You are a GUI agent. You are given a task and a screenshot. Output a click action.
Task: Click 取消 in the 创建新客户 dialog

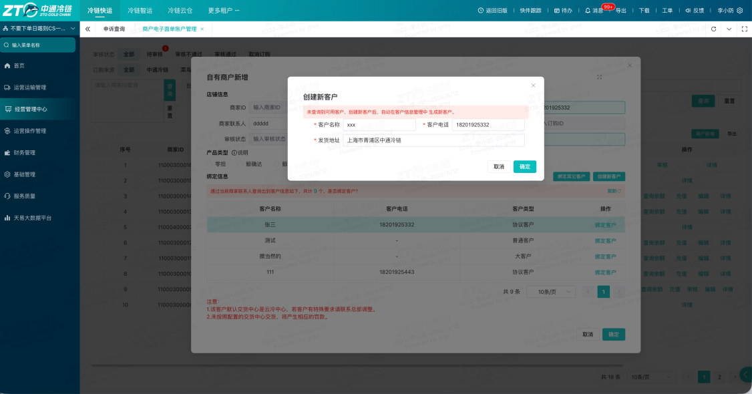pos(499,166)
